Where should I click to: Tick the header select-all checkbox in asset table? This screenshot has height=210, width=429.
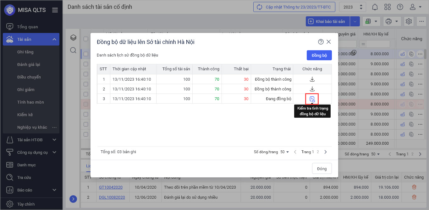pyautogui.click(x=86, y=39)
